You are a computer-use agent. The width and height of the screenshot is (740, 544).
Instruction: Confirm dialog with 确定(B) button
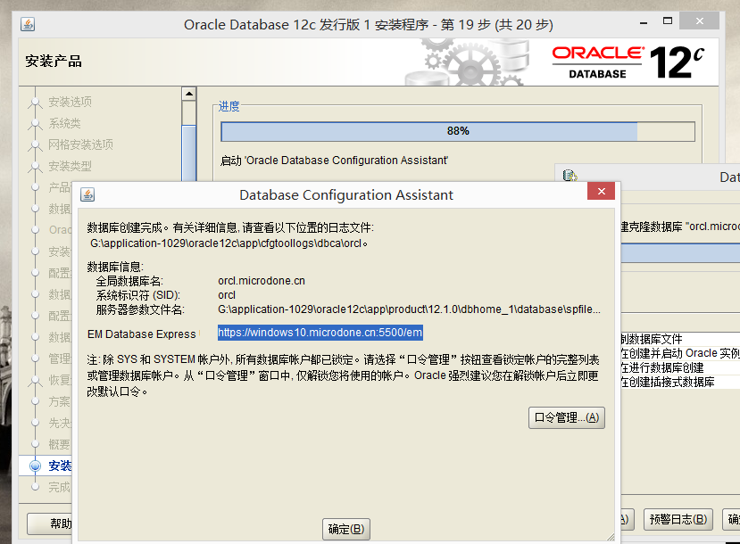tap(346, 530)
